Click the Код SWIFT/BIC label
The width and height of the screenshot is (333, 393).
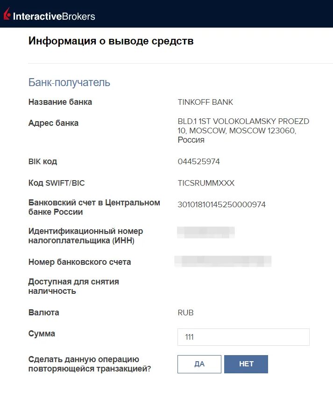[x=59, y=183]
